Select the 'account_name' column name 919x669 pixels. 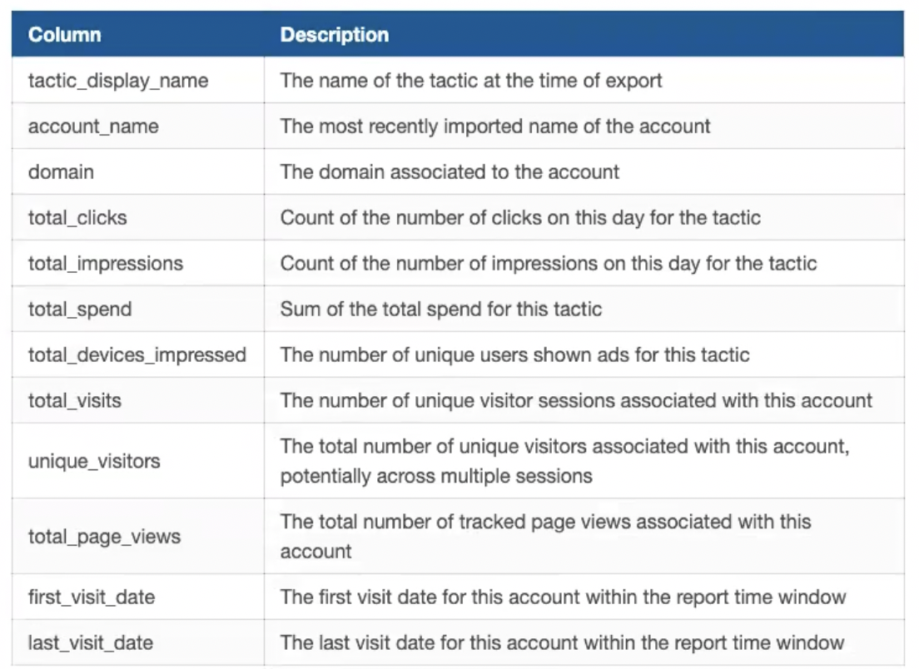93,126
